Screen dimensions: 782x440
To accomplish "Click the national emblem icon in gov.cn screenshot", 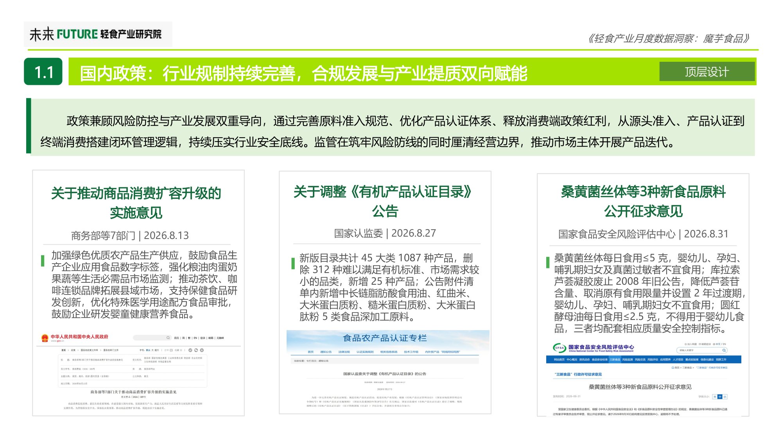I will click(x=45, y=338).
